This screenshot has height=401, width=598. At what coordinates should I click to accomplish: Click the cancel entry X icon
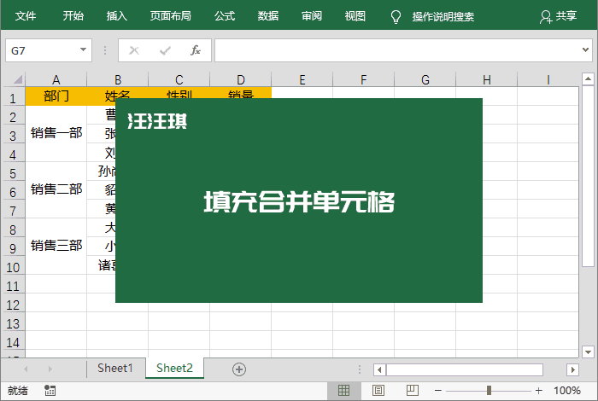(x=134, y=50)
